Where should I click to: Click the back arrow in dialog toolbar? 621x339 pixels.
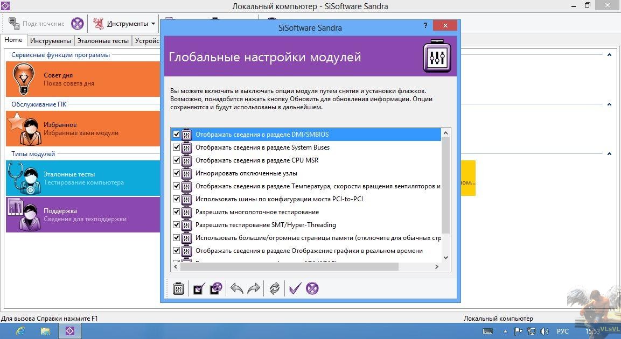point(237,288)
